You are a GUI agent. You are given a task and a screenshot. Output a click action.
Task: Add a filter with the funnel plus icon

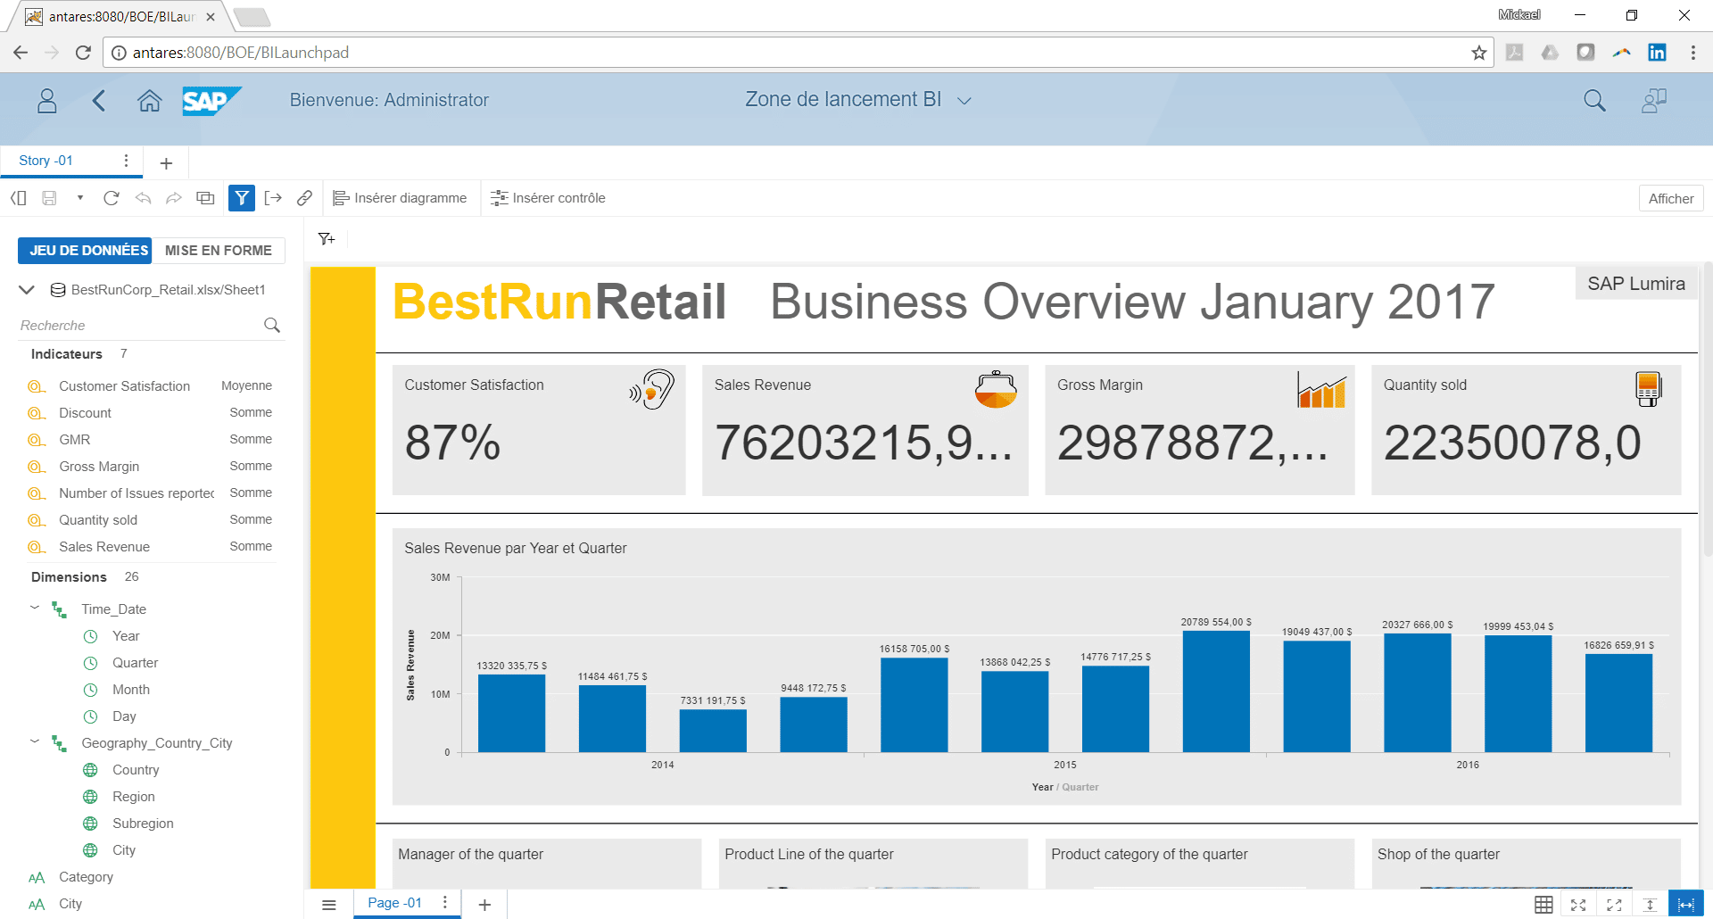pyautogui.click(x=327, y=239)
